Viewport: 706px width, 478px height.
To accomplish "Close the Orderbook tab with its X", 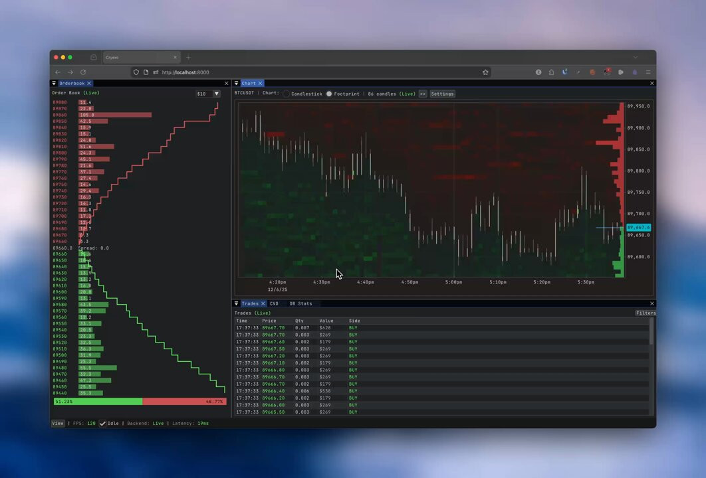I will point(89,83).
